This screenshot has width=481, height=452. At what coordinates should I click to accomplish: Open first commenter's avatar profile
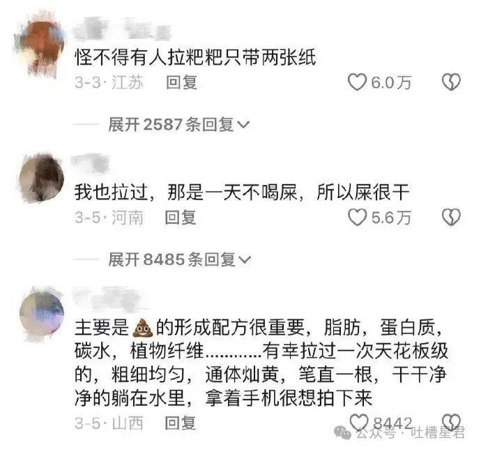click(41, 46)
